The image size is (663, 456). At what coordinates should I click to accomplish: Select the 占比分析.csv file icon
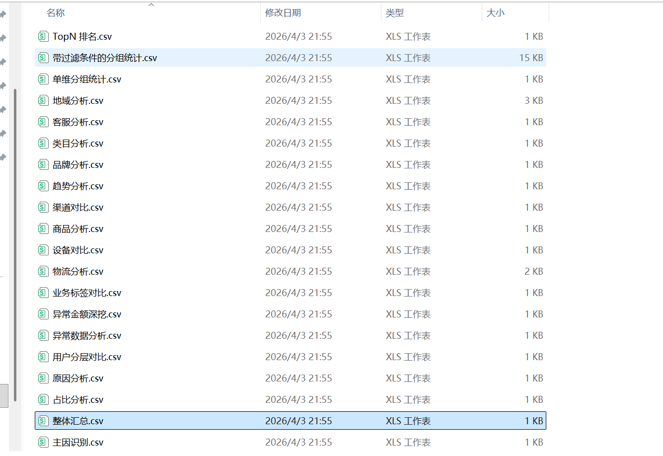44,399
